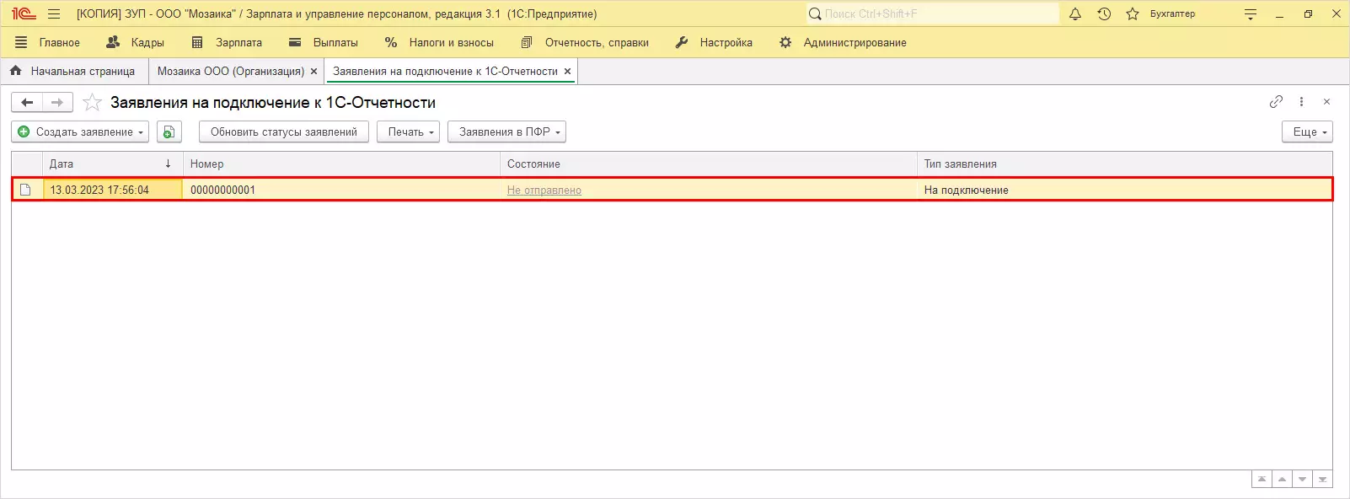
Task: Click the copy document icon button
Action: tap(169, 131)
